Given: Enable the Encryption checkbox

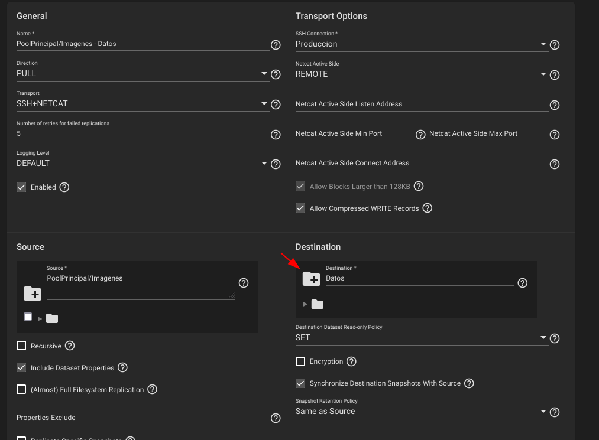Looking at the screenshot, I should tap(300, 361).
